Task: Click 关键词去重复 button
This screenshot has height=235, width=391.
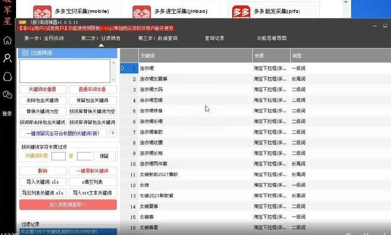Action: pos(43,89)
